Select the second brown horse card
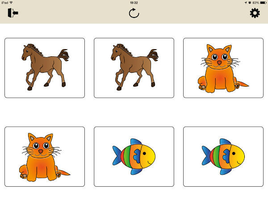Screen dimensions: 268x201 click(134, 68)
